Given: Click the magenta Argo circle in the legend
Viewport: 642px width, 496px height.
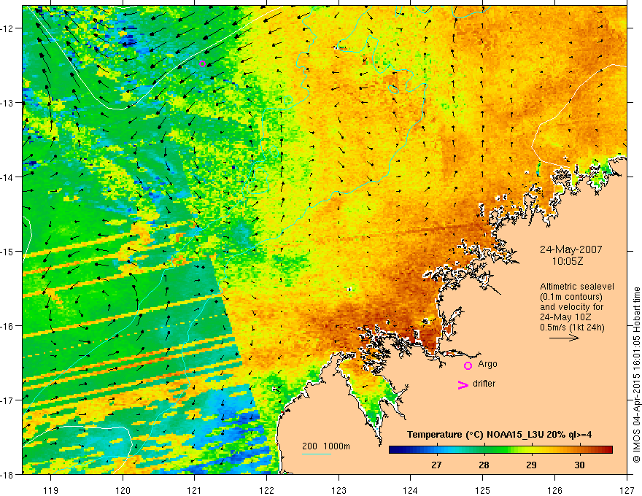Looking at the screenshot, I should 468,365.
